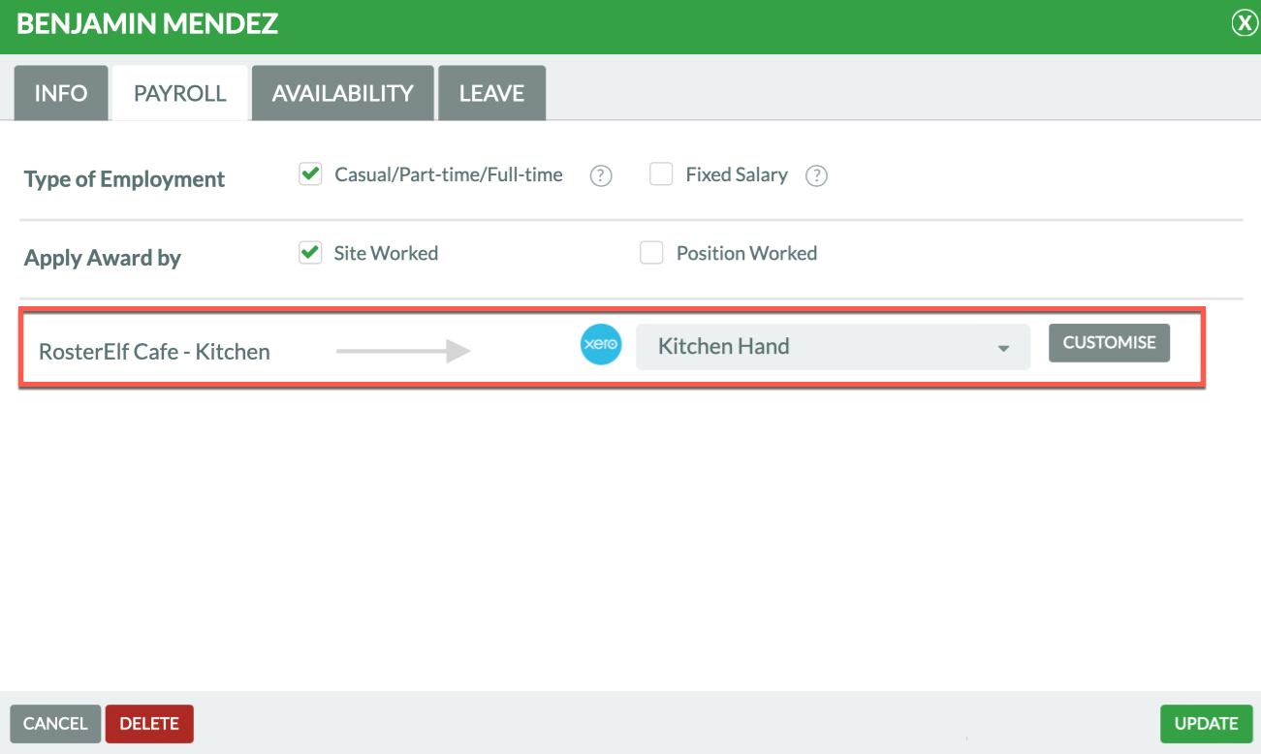
Task: Close the Benjamin Mendez dialog
Action: [1244, 24]
